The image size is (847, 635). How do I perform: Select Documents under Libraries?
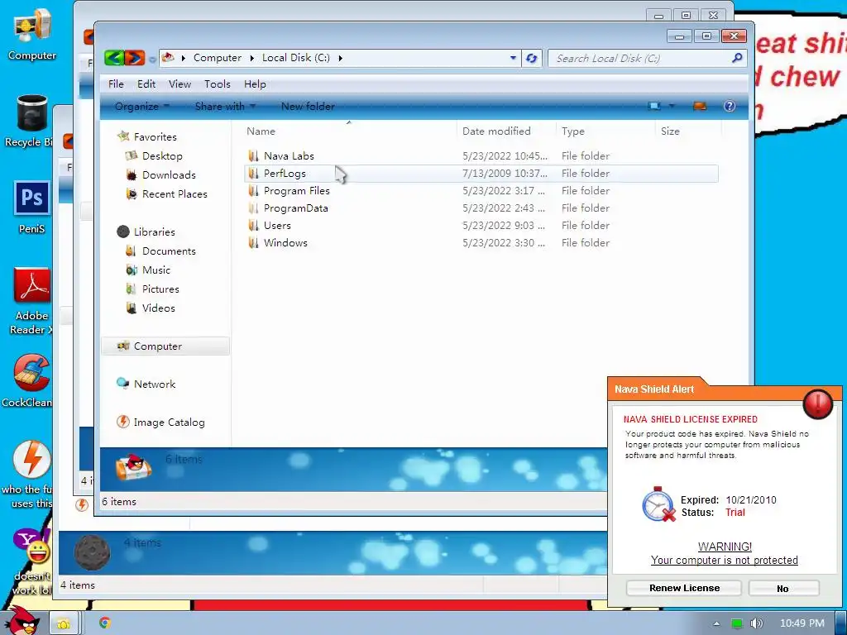(169, 251)
